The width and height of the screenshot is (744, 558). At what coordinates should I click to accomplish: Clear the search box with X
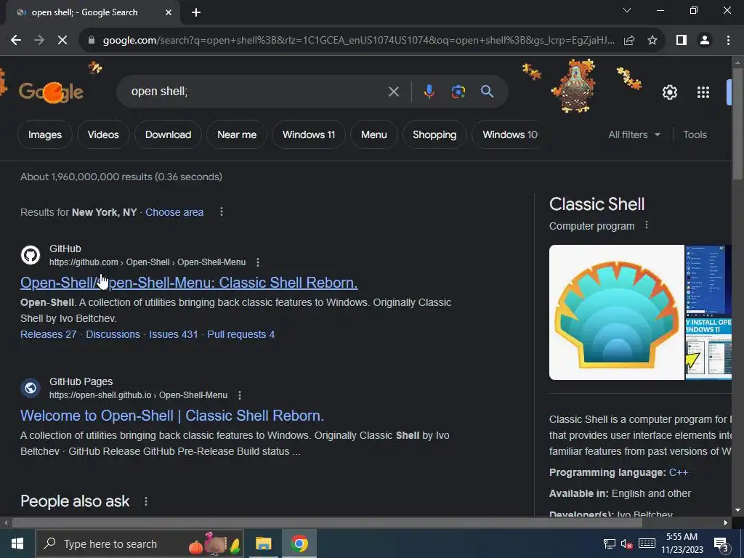(x=393, y=92)
